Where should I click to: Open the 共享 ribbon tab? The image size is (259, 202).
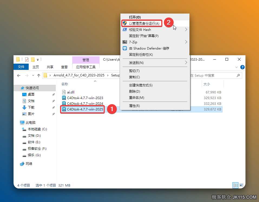50,67
